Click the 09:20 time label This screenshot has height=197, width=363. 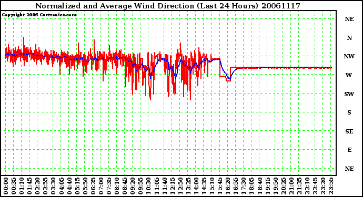pyautogui.click(x=133, y=186)
